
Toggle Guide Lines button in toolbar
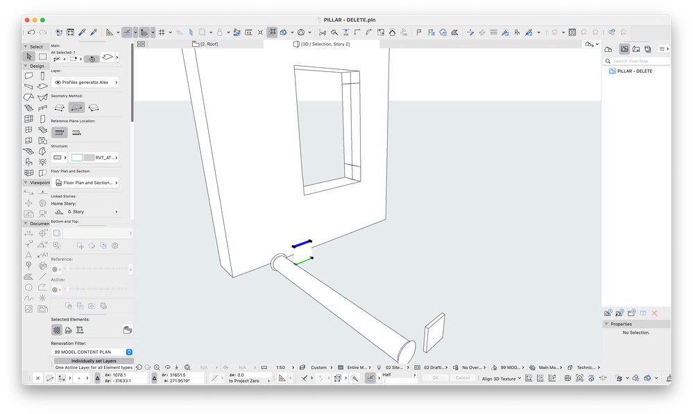coord(127,32)
